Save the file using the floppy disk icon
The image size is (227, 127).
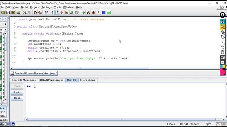coord(8,13)
